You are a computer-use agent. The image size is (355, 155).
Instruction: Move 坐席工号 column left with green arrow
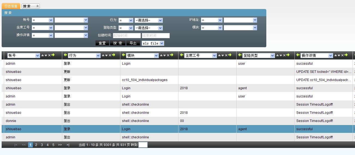181,55
